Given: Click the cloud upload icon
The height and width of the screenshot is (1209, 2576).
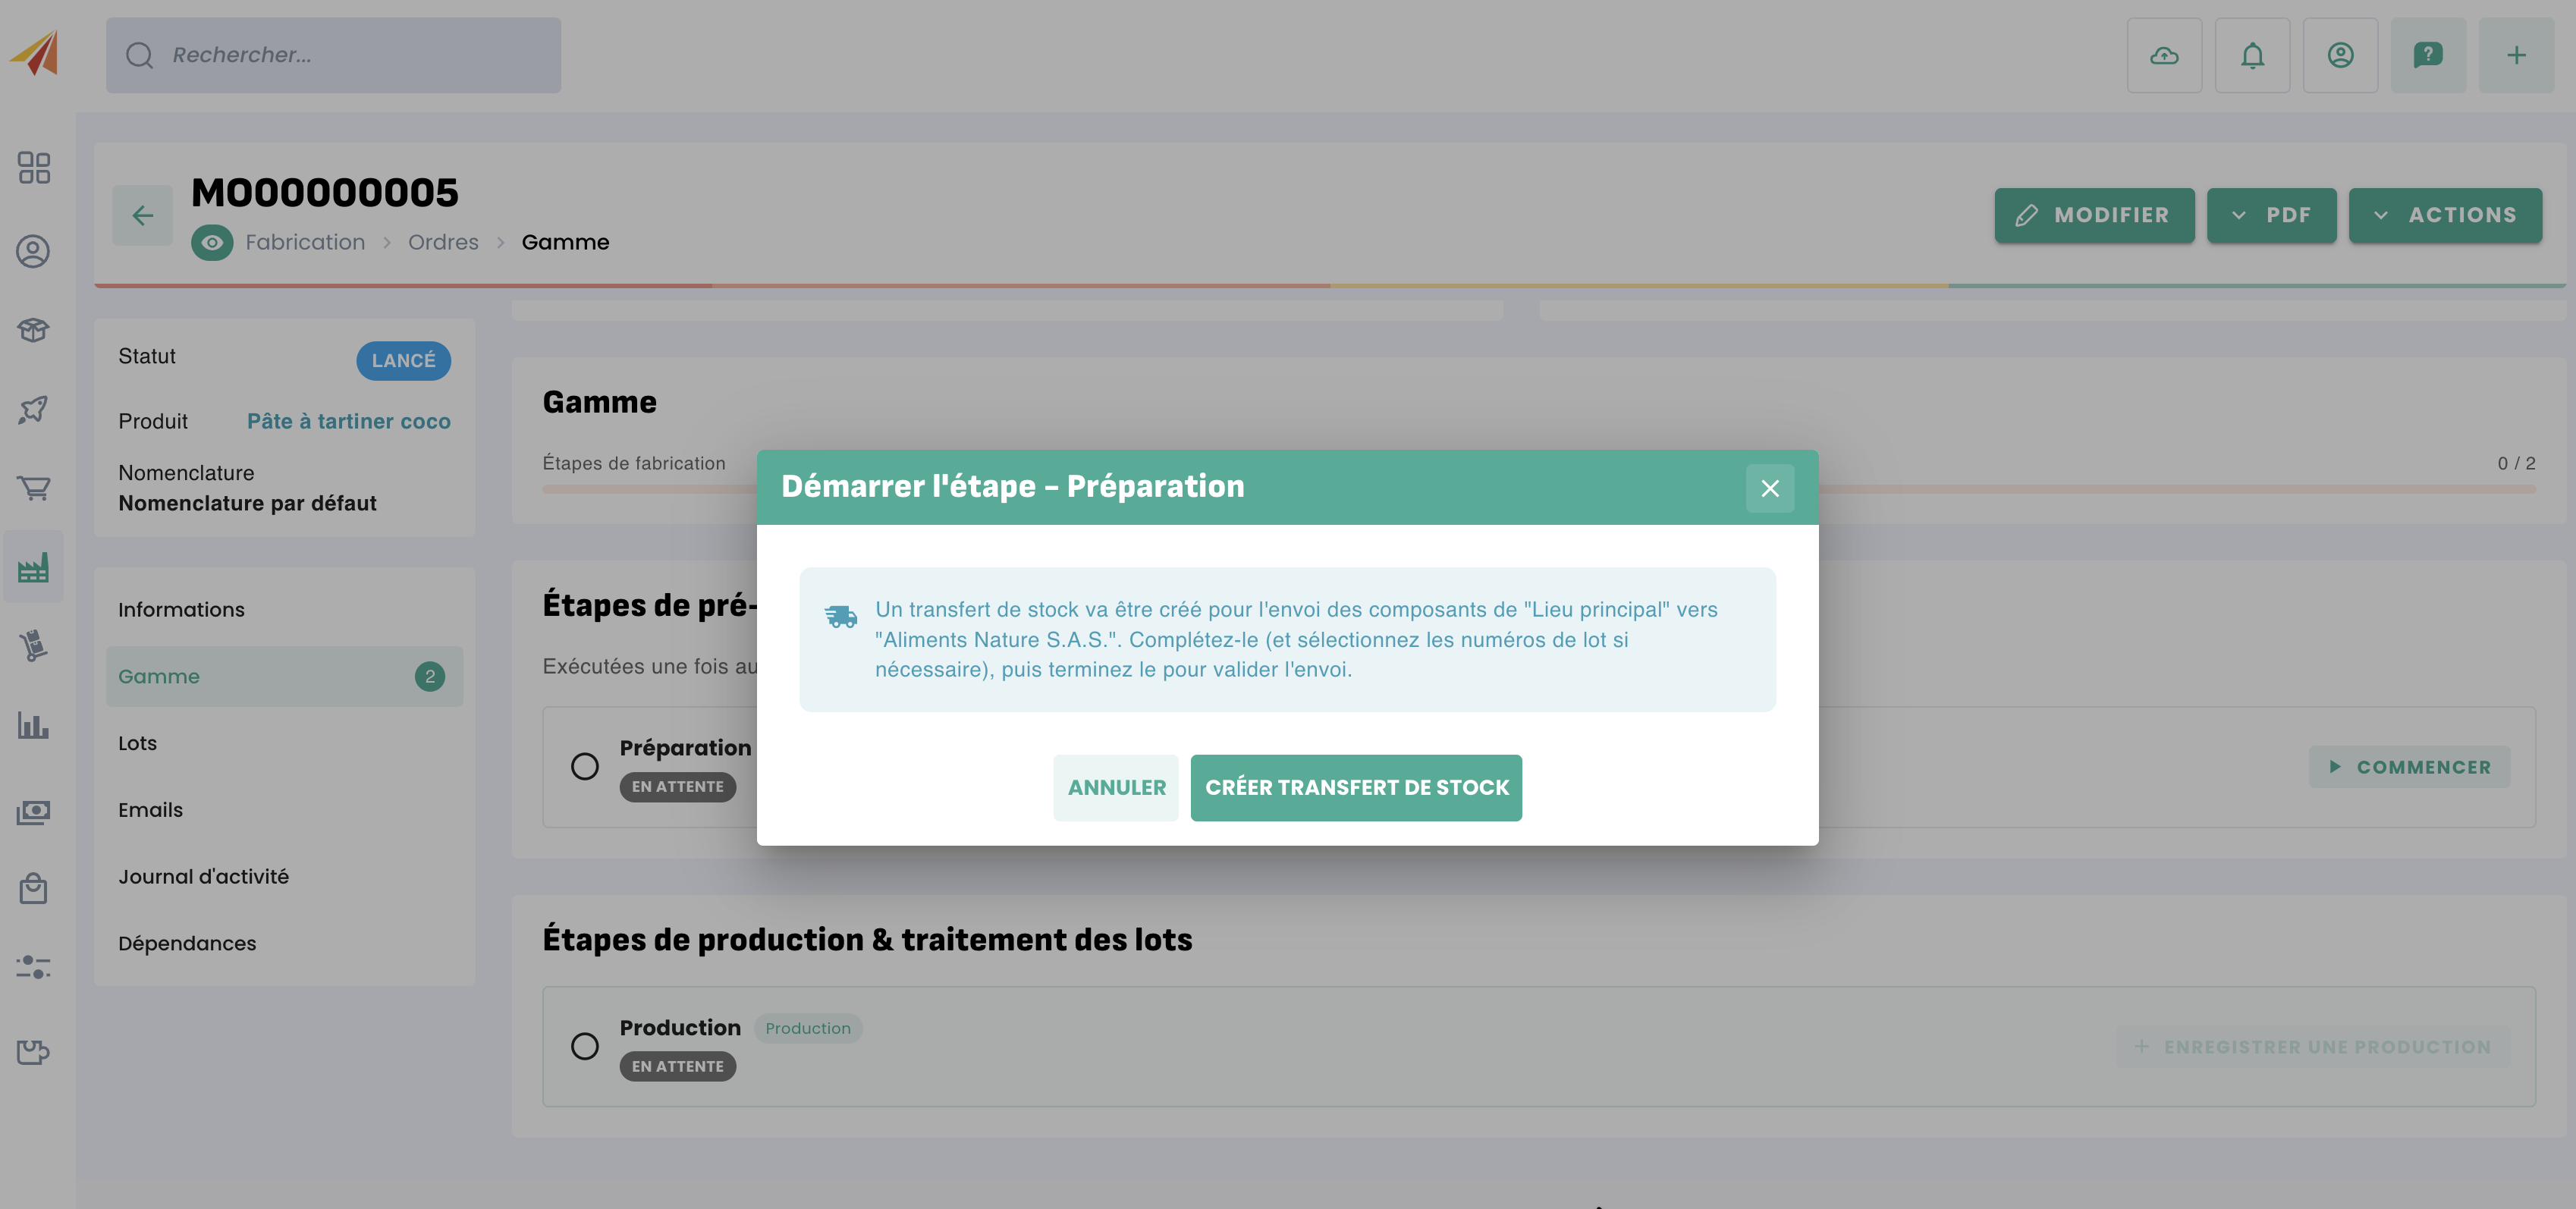Looking at the screenshot, I should (2164, 56).
